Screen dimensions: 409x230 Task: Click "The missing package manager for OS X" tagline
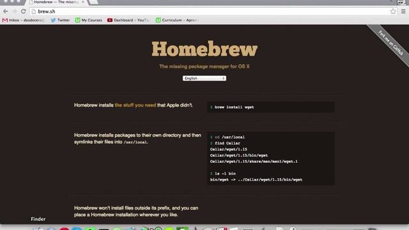tap(204, 66)
